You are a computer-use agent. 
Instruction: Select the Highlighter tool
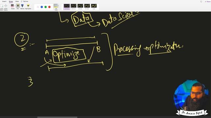click(28, 7)
